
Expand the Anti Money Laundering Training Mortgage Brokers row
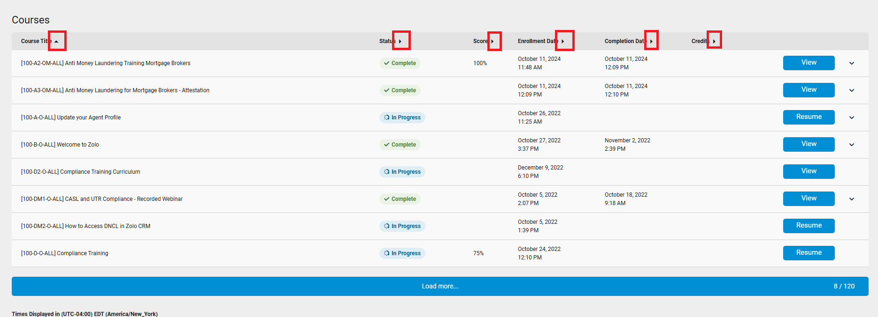click(x=852, y=63)
